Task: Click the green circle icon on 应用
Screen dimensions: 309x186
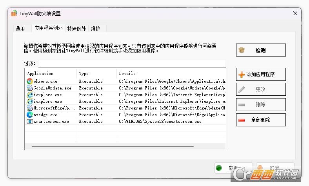Action: tap(219, 168)
